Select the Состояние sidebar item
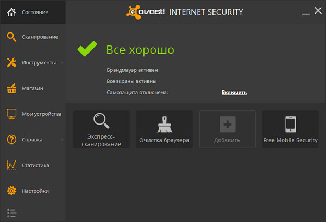Viewport: 326px width, 222px height. (x=33, y=11)
